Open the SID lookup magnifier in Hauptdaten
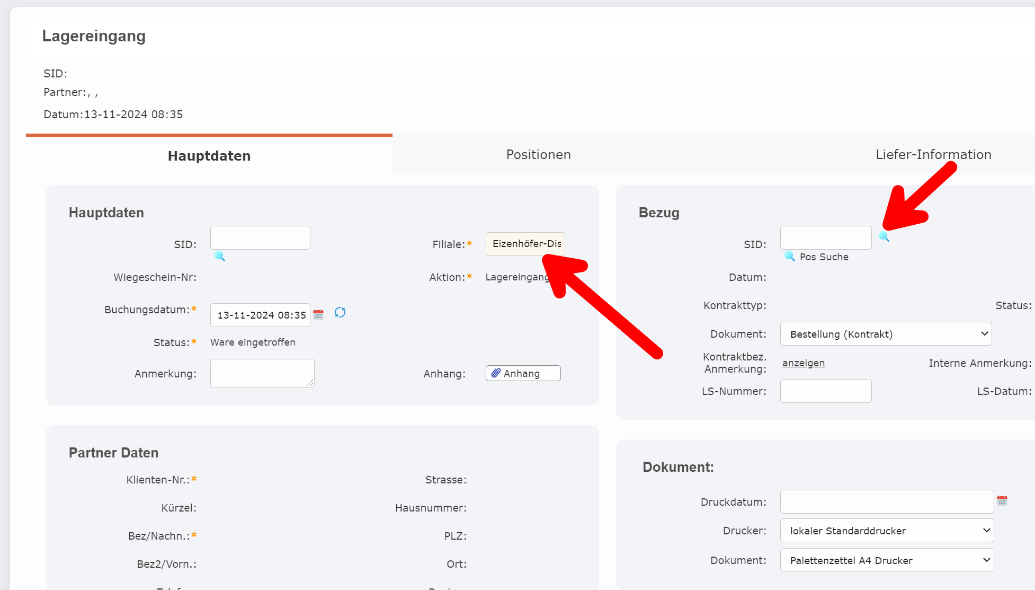Viewport: 1035px width, 590px height. [x=220, y=257]
